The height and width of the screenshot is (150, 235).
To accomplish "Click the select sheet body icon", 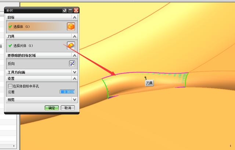I will coord(71,46).
